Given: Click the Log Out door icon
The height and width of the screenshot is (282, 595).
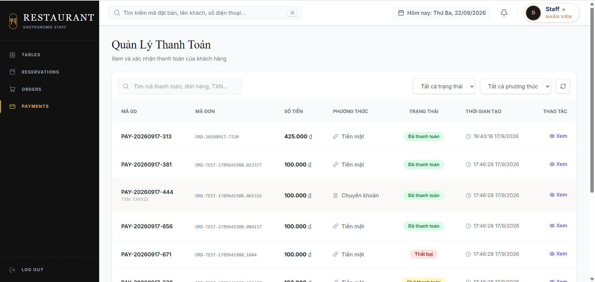Looking at the screenshot, I should [x=12, y=270].
